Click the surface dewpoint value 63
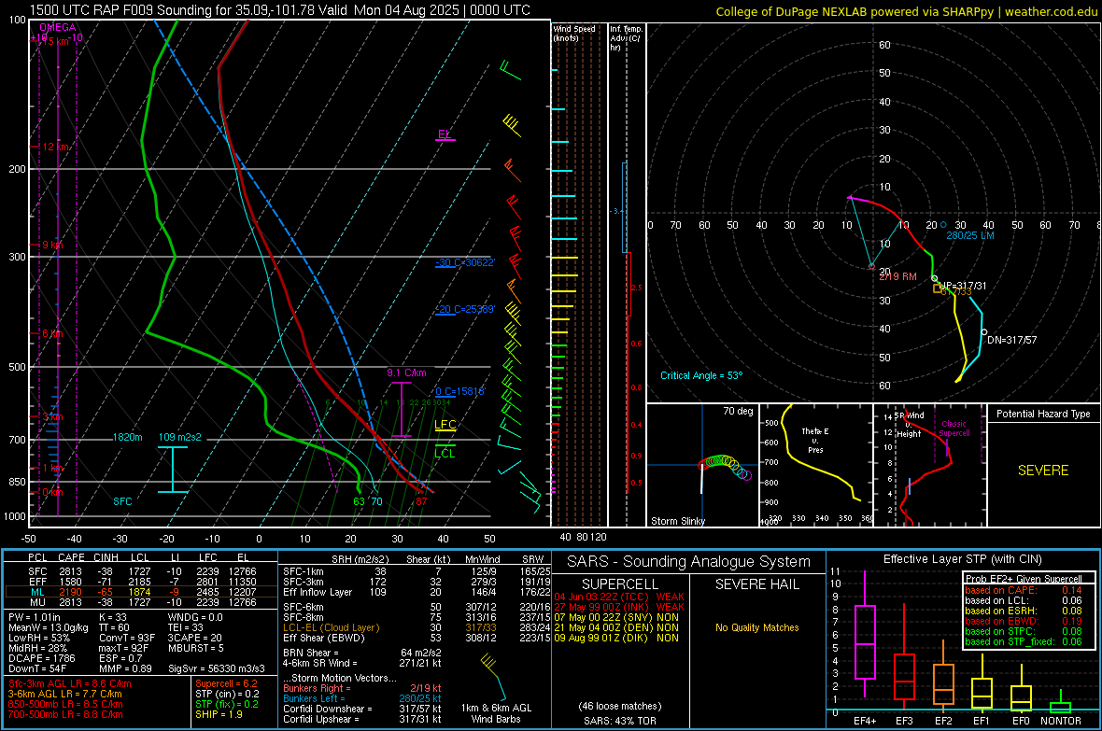Viewport: 1102px width, 731px height. tap(360, 501)
